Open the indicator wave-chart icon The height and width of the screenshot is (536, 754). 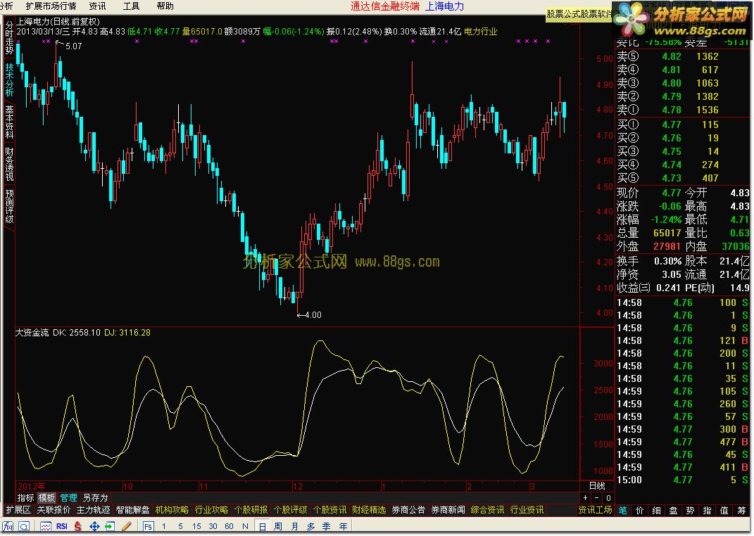point(46,526)
